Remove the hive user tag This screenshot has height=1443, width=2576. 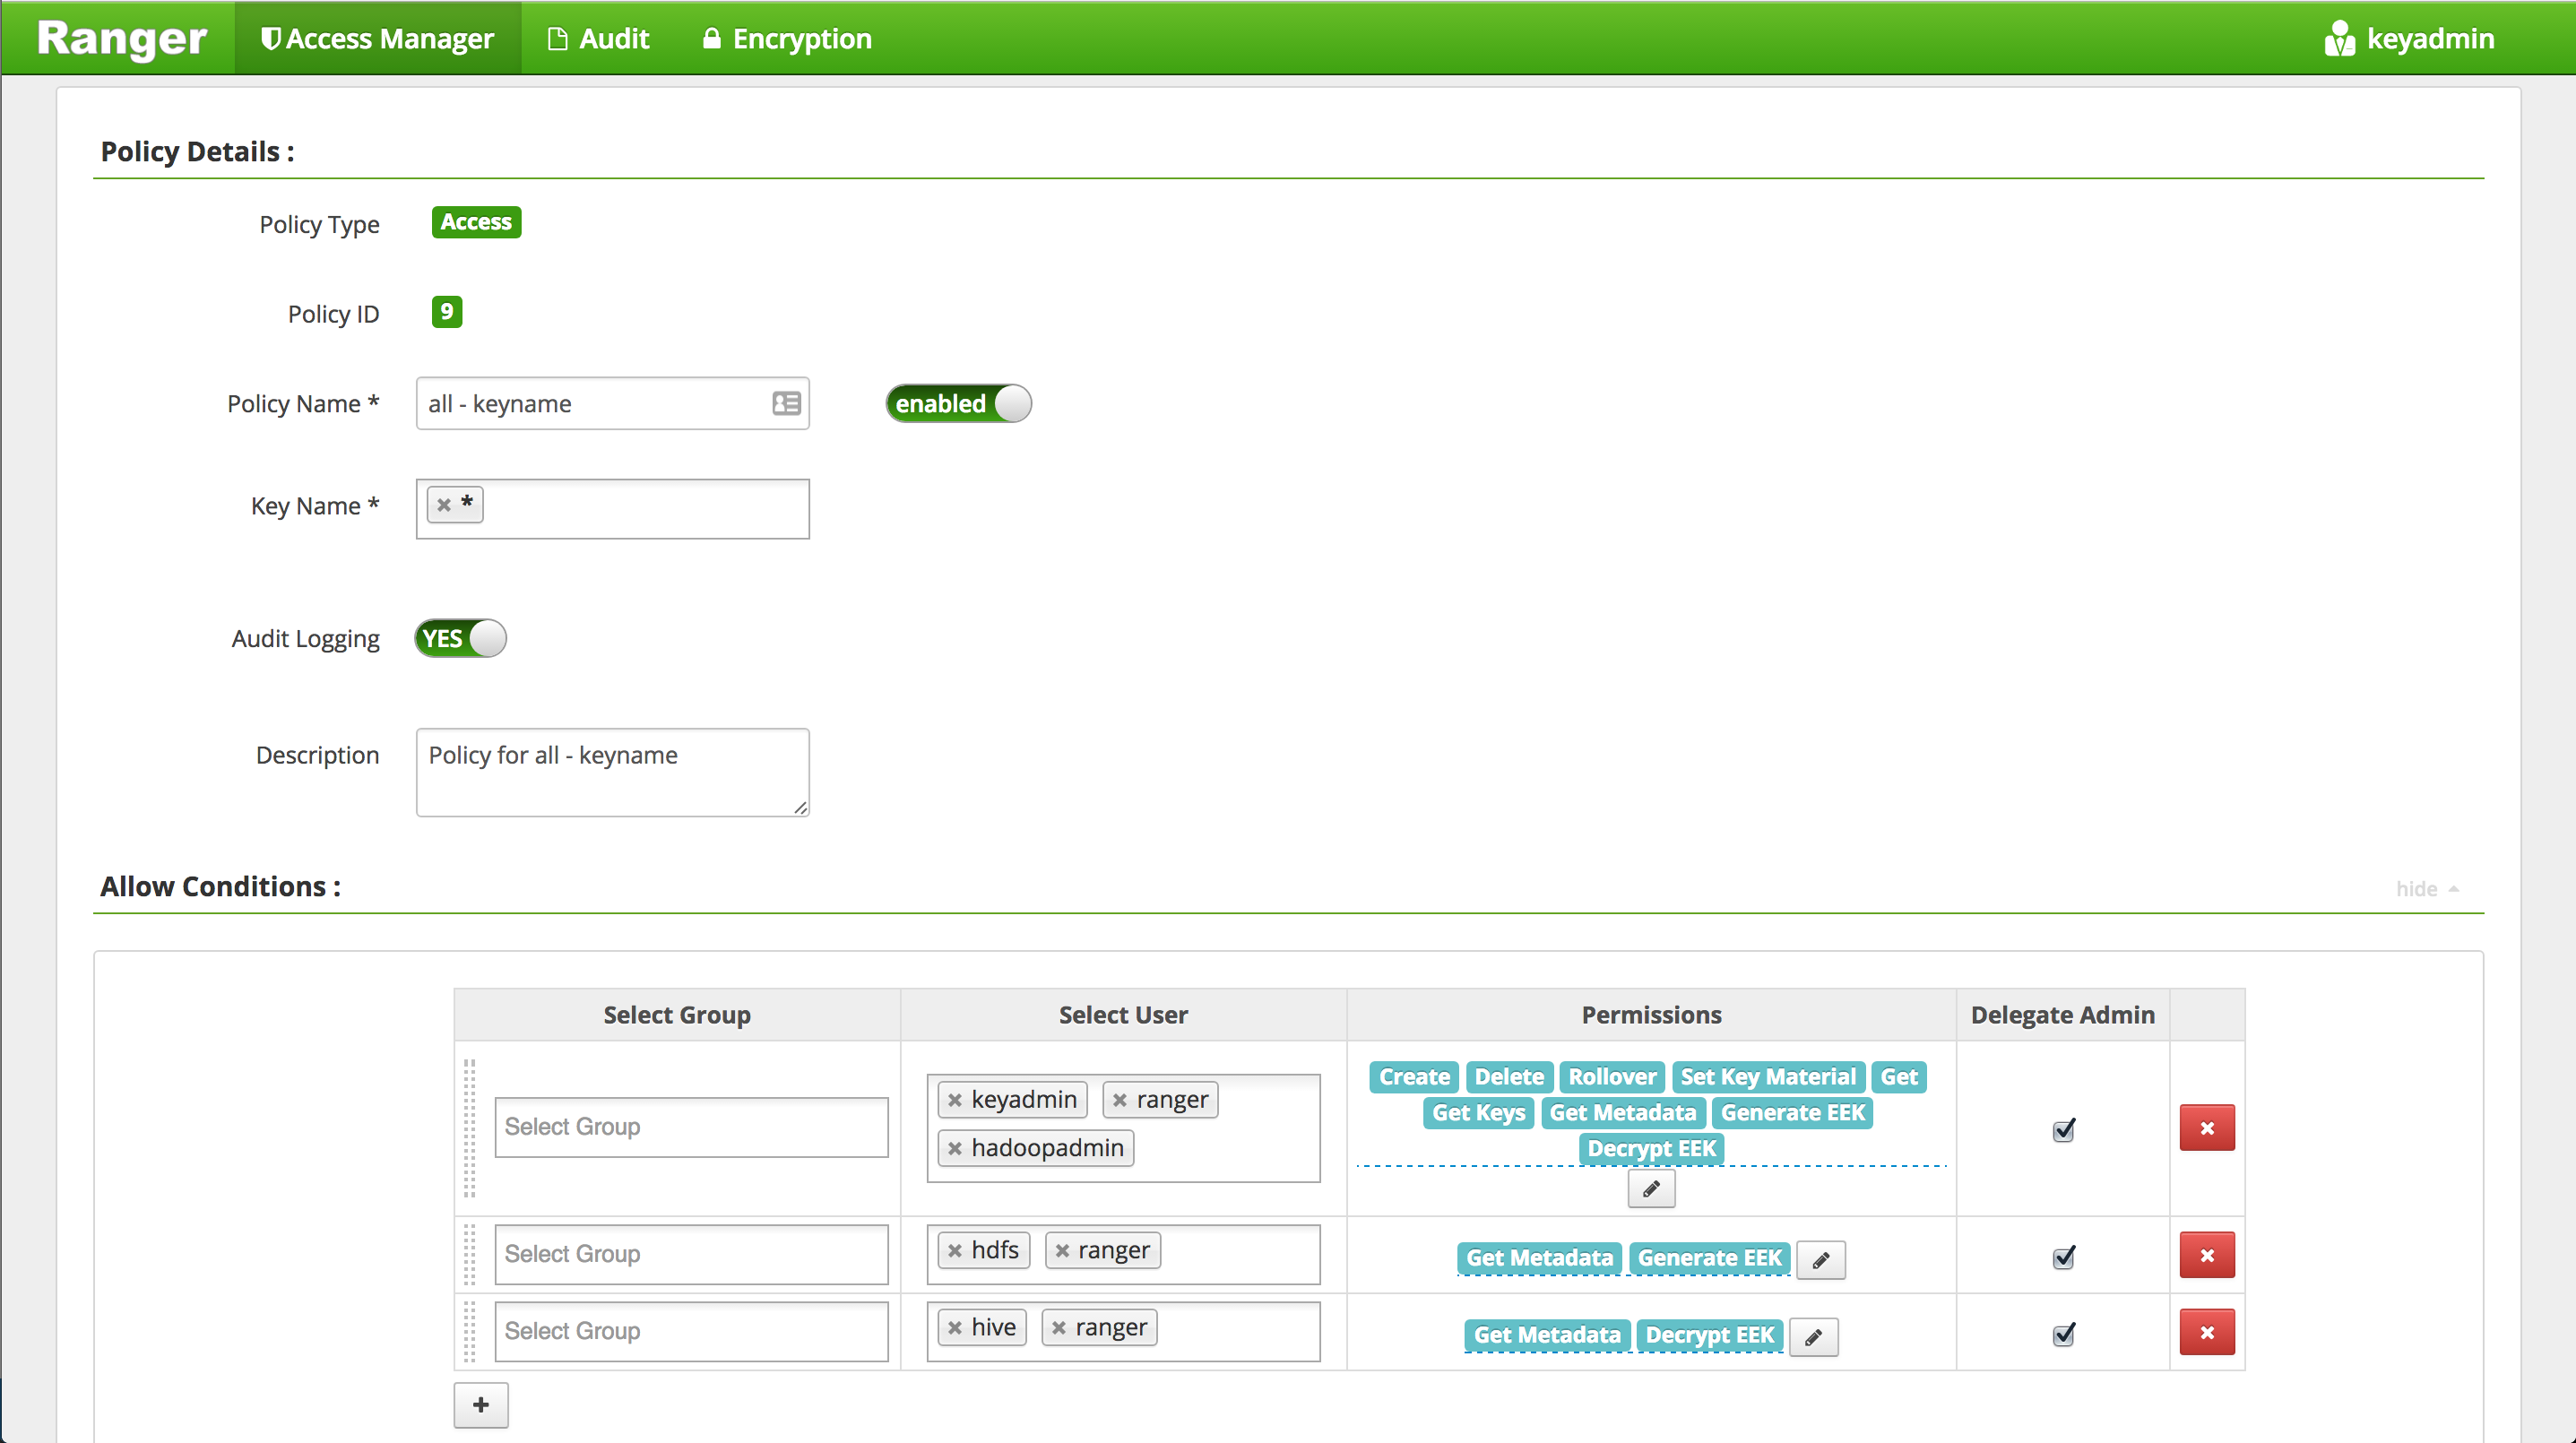coord(955,1328)
